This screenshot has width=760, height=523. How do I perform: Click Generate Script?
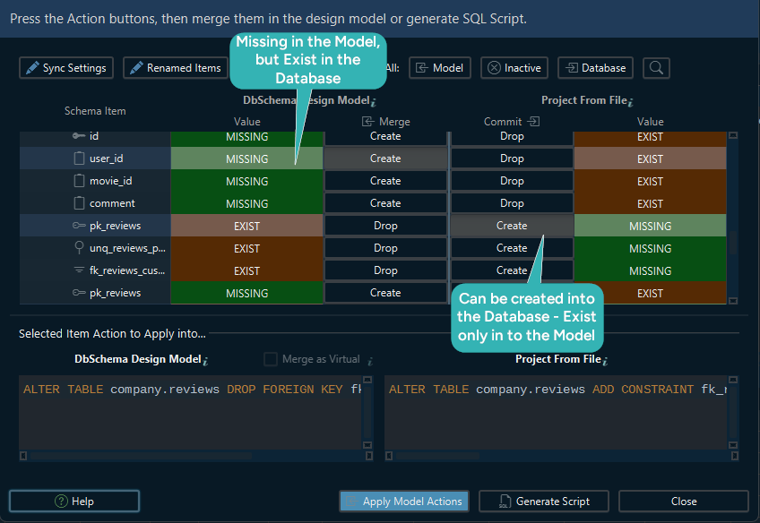(544, 502)
